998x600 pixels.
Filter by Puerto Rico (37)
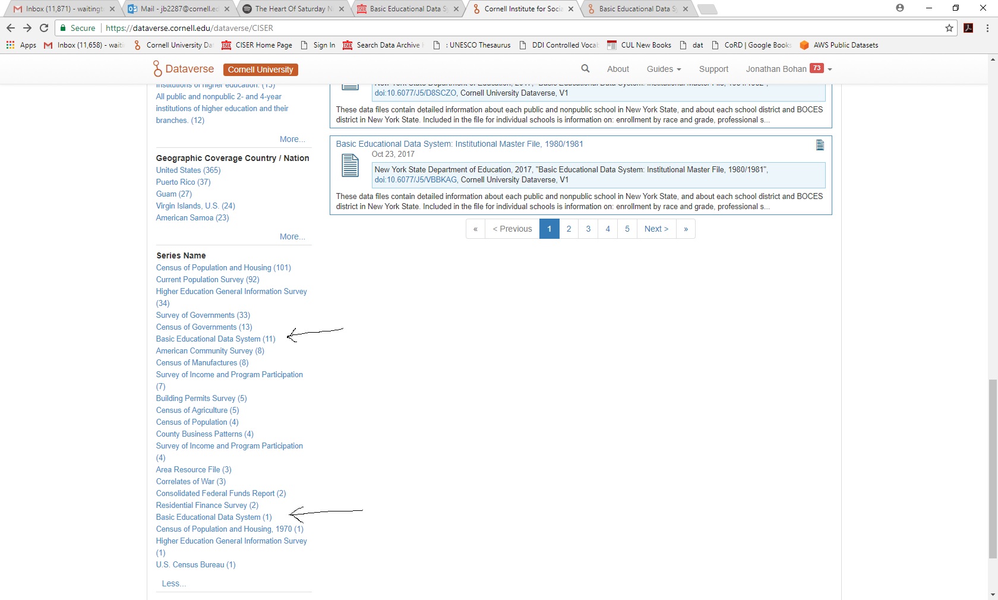point(183,182)
